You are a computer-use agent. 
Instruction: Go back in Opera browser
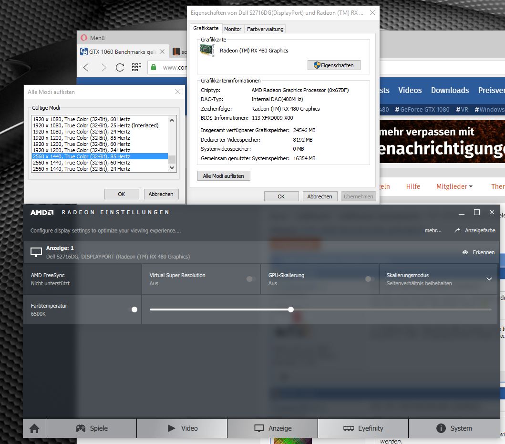point(86,67)
